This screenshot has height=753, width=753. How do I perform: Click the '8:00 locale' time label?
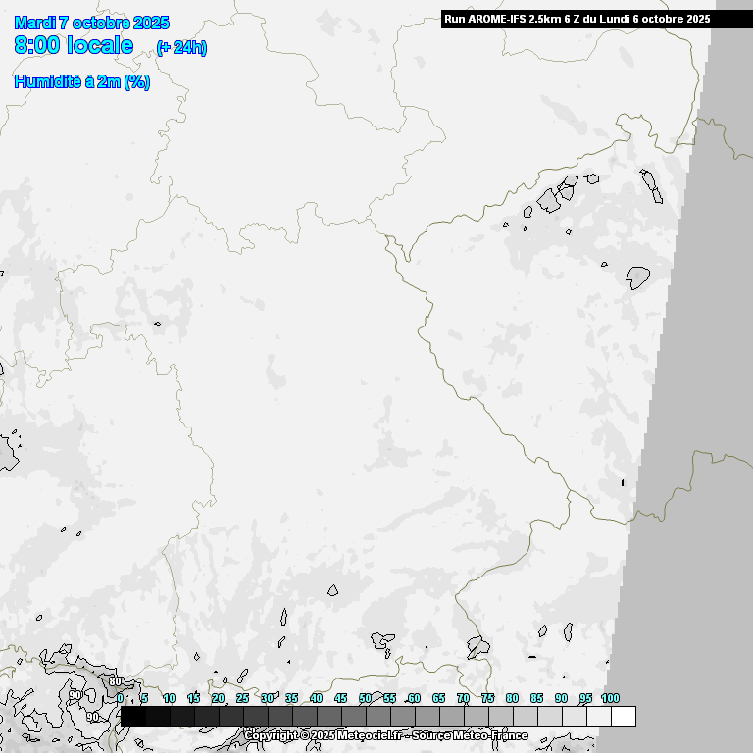74,45
